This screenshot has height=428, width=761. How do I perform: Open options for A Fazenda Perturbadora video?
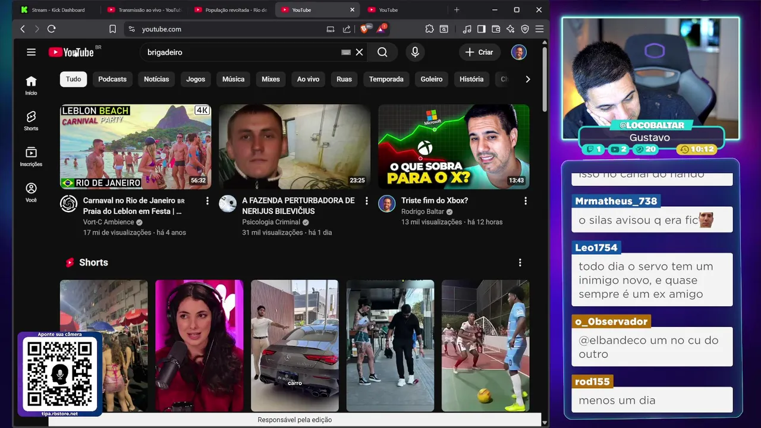coord(366,201)
